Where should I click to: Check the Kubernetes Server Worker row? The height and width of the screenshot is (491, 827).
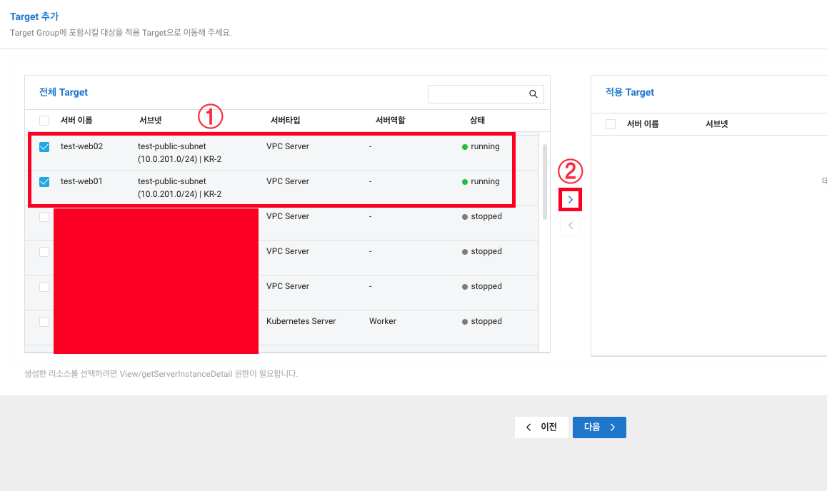44,322
